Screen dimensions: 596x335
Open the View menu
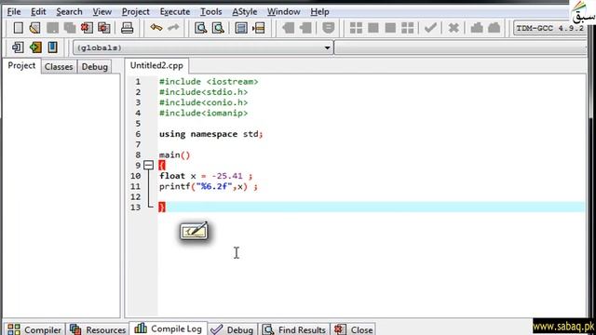click(x=102, y=12)
